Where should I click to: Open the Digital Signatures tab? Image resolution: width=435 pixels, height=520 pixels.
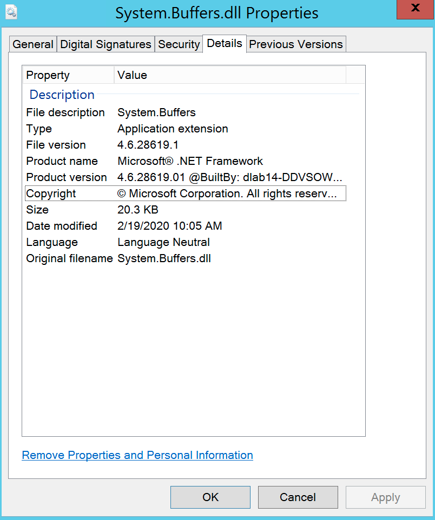pyautogui.click(x=106, y=44)
